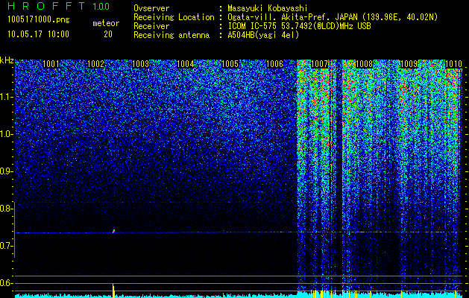469x298 pixels.
Task: Click the HROFFT 1.0.0 title text
Action: (x=58, y=6)
